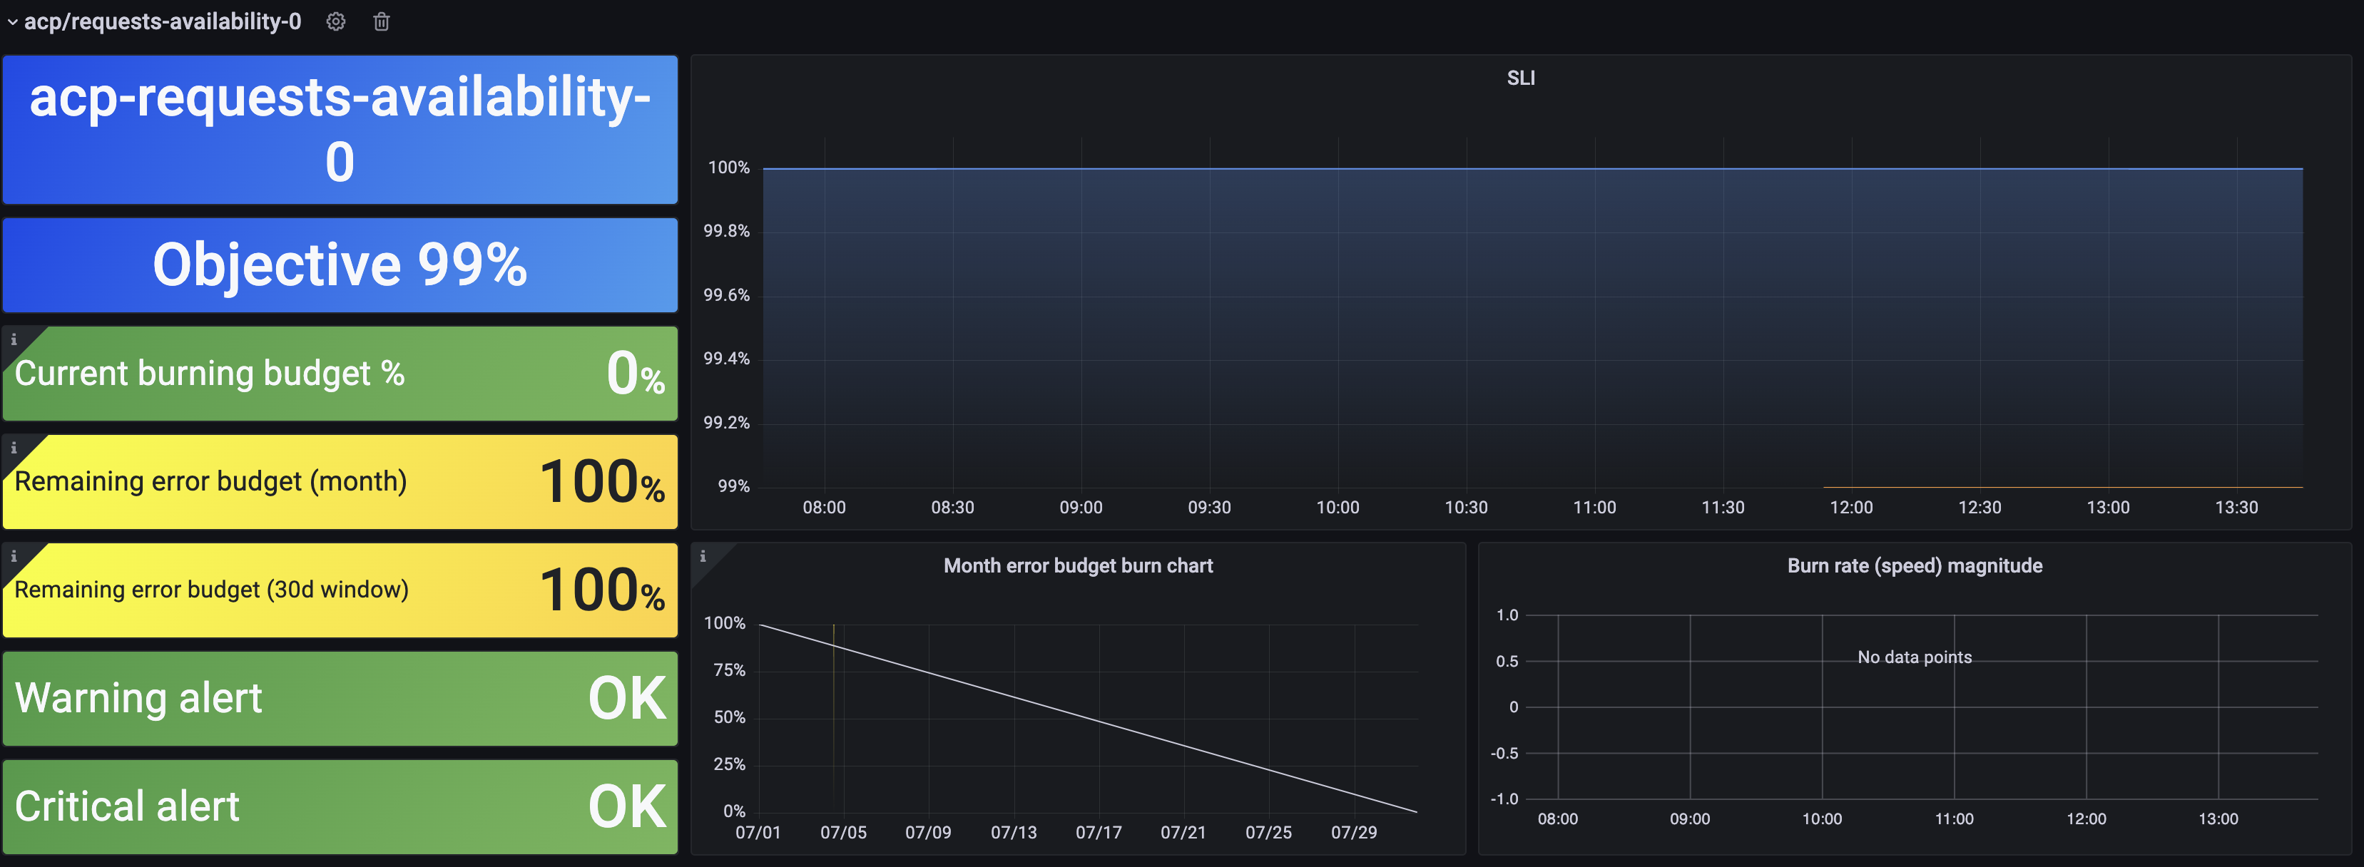Open row settings gear icon
The height and width of the screenshot is (867, 2364).
tap(336, 21)
